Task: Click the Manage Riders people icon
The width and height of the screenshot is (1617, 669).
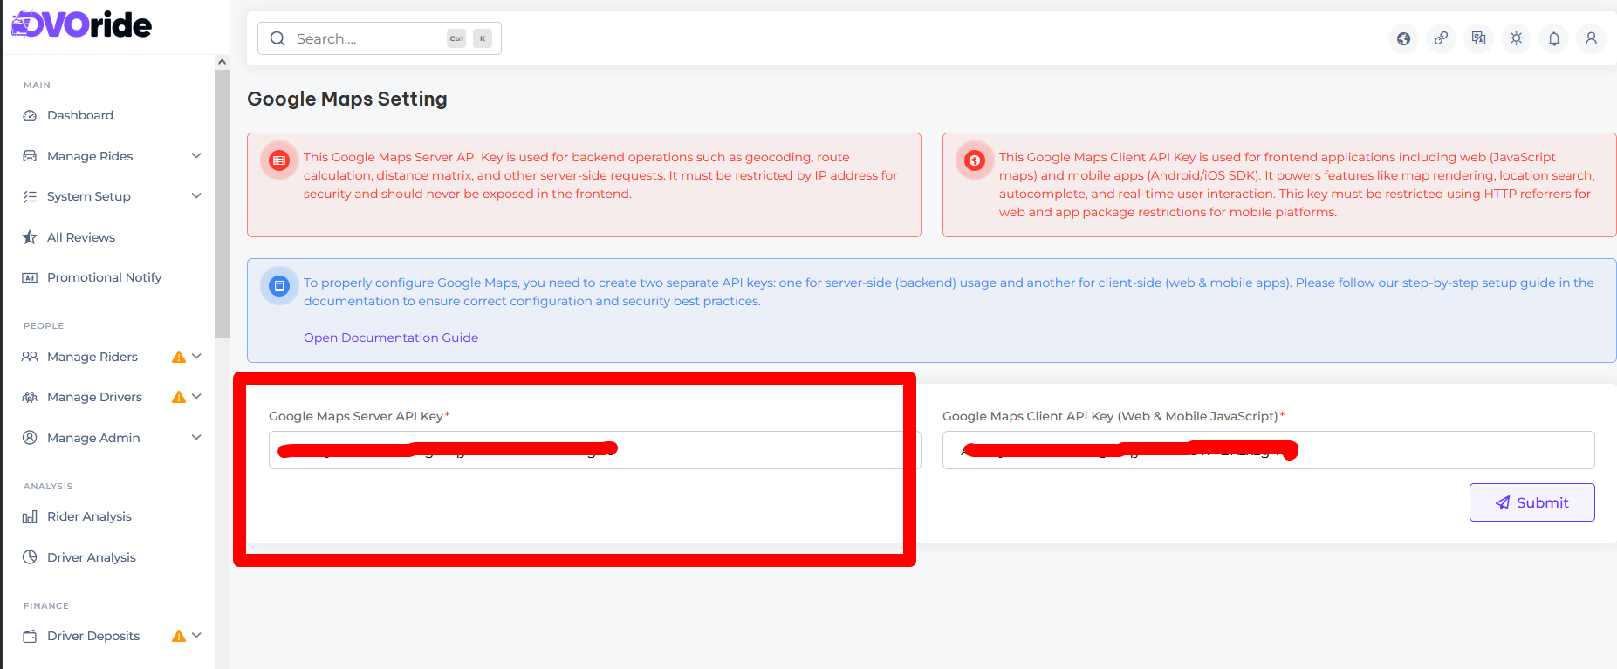Action: 30,357
